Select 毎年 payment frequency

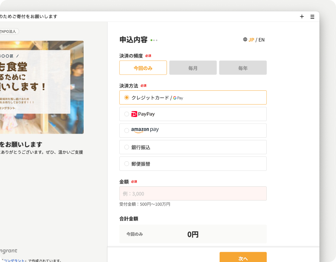click(243, 68)
